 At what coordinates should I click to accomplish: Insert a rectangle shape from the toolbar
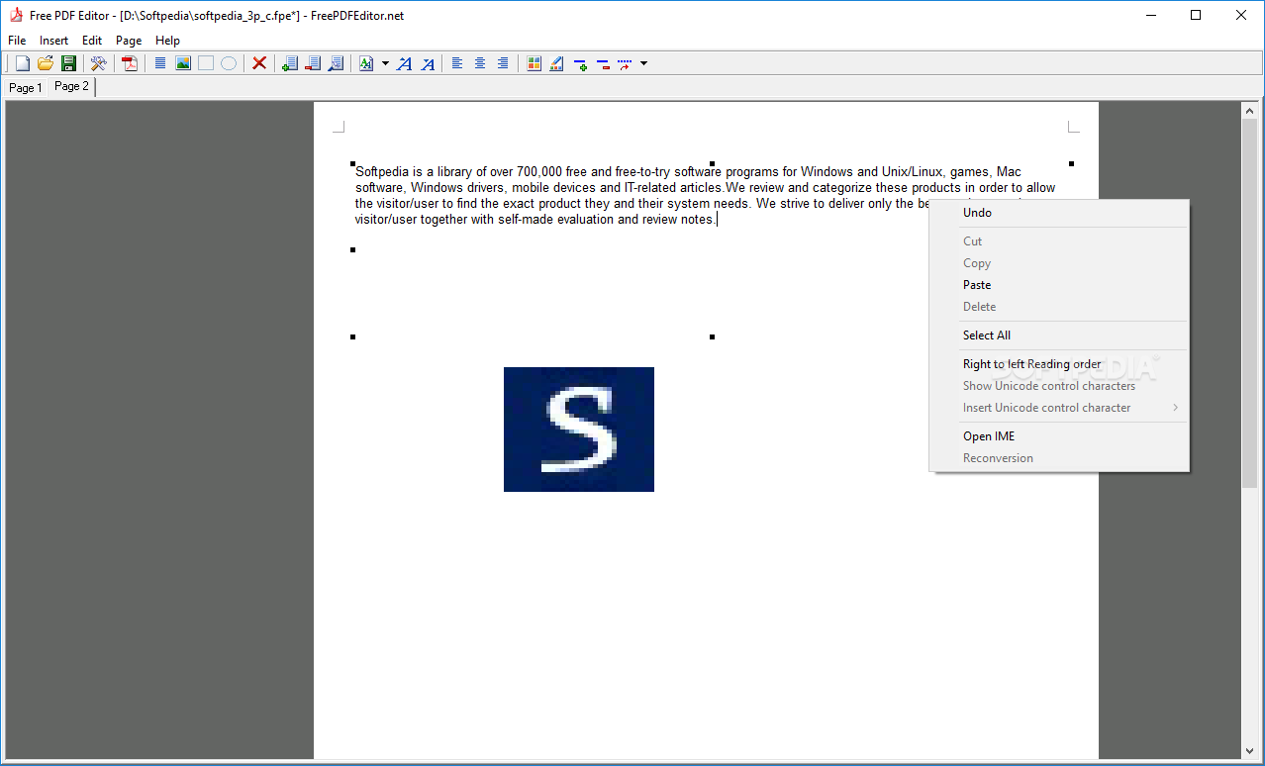pyautogui.click(x=206, y=63)
